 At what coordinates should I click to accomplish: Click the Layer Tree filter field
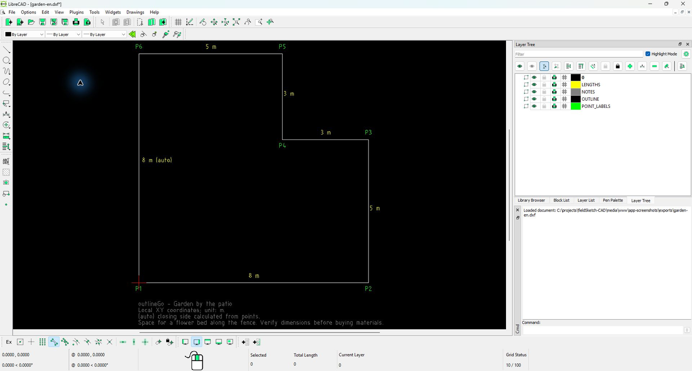[x=579, y=54]
